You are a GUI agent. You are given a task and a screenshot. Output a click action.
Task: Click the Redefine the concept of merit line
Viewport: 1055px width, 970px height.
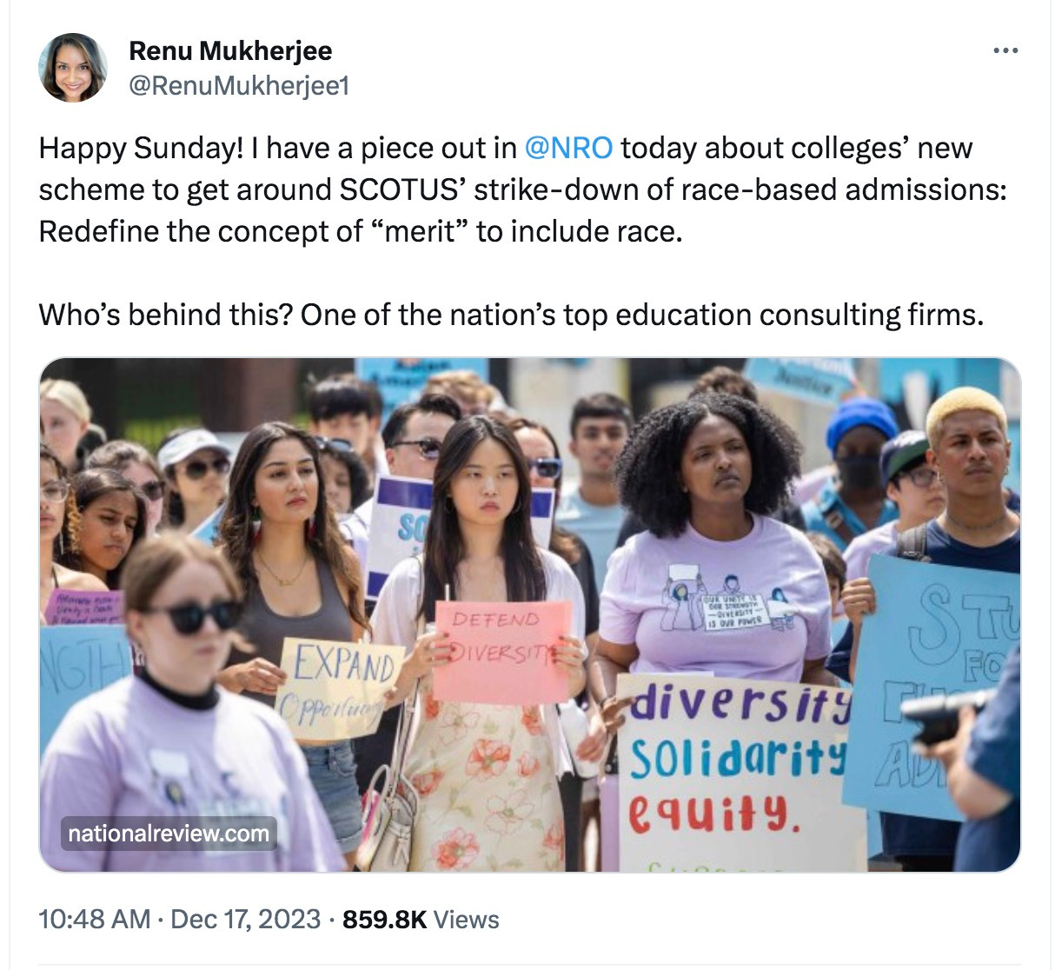357,232
